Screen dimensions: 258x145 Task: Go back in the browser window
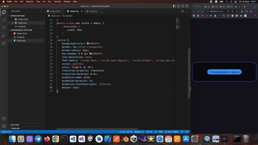(x=193, y=11)
